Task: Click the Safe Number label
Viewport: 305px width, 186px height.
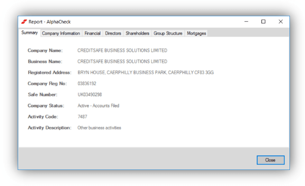Action: click(42, 95)
